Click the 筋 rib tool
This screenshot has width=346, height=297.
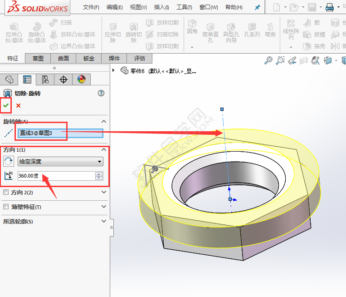pos(312,23)
